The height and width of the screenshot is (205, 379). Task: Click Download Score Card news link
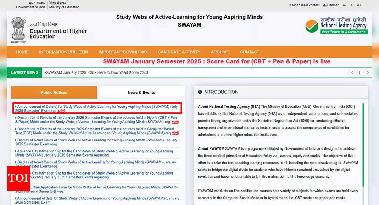[97, 72]
